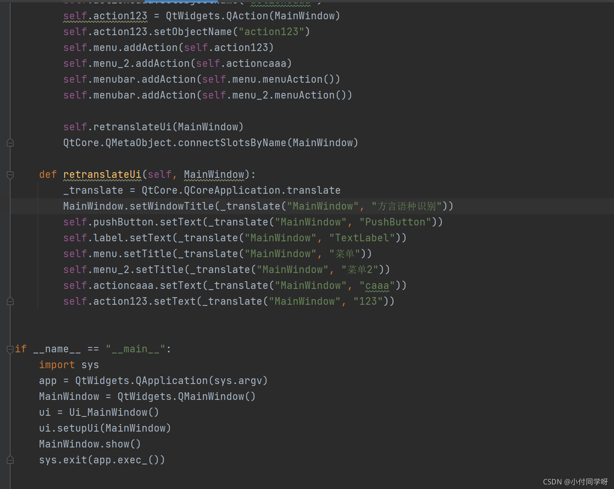Click the "菜单2" string in menu_2.setTitle line
The width and height of the screenshot is (614, 489).
coord(360,270)
